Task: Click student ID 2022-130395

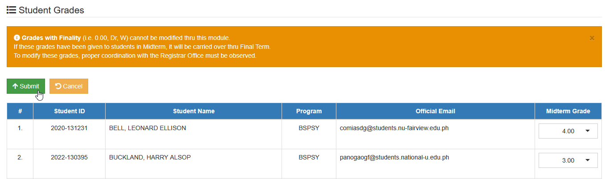Action: point(69,157)
